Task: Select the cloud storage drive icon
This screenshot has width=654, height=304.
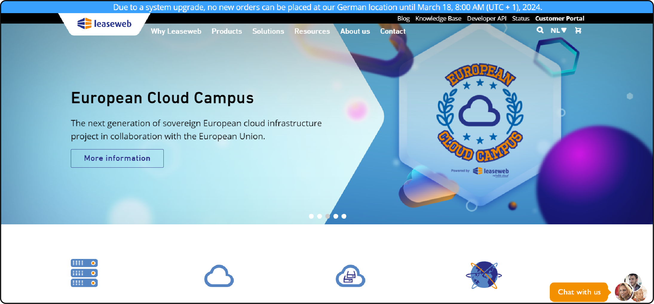Action: 350,276
